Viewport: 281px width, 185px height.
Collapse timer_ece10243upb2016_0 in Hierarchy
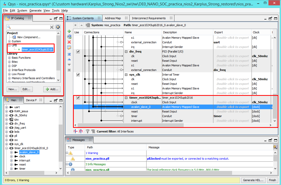pyautogui.click(x=7, y=148)
